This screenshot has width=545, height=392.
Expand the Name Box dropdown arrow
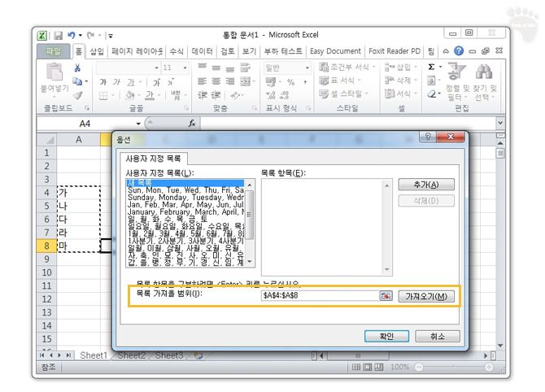[138, 124]
